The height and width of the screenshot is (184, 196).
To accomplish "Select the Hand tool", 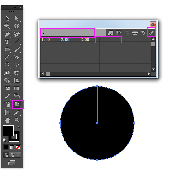I will [x=7, y=120].
